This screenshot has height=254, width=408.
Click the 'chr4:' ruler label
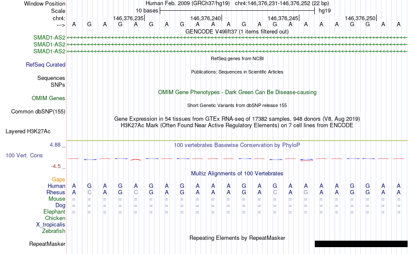[x=59, y=18]
